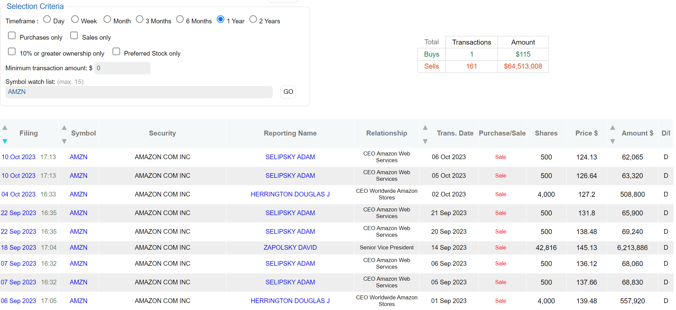Select the Month timeframe
Image resolution: width=676 pixels, height=310 pixels.
pyautogui.click(x=107, y=19)
